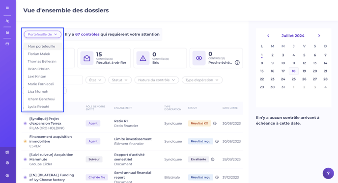The image size is (338, 183).
Task: Click the Suiveur role badge
Action: [94, 159]
